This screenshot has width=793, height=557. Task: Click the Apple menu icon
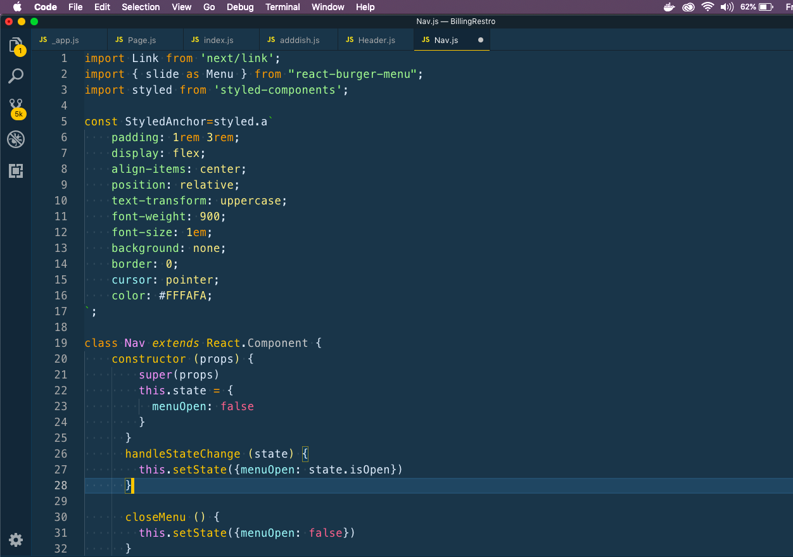(17, 7)
